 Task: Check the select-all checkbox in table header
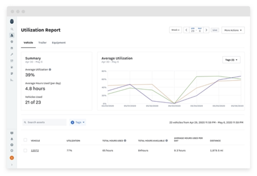pos(25,140)
